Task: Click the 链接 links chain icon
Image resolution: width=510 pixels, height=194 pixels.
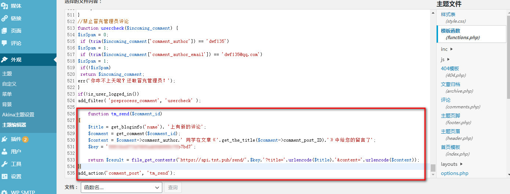Action: point(4,18)
